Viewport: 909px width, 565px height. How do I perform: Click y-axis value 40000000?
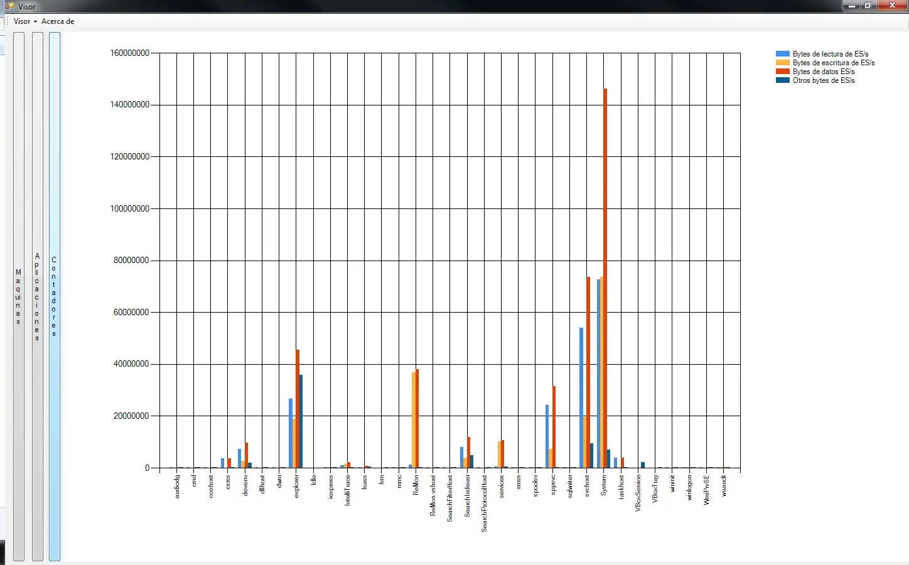click(x=131, y=364)
